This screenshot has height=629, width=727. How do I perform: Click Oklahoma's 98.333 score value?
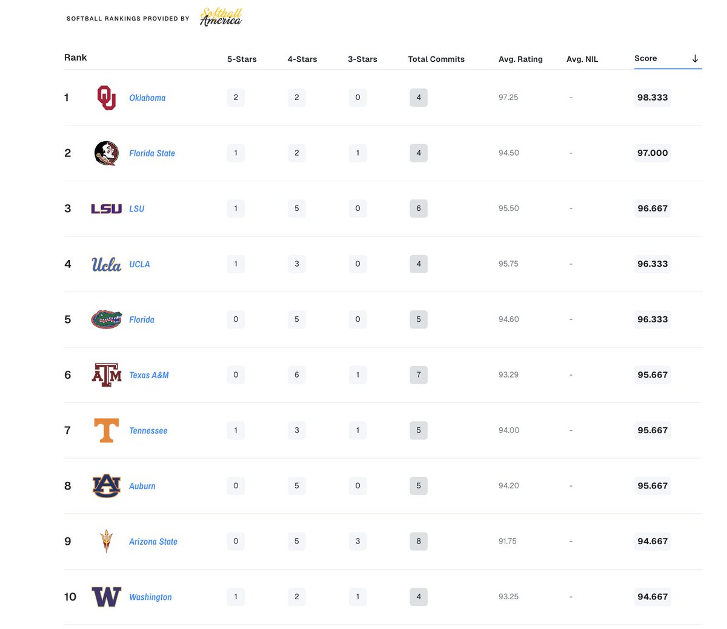click(652, 98)
